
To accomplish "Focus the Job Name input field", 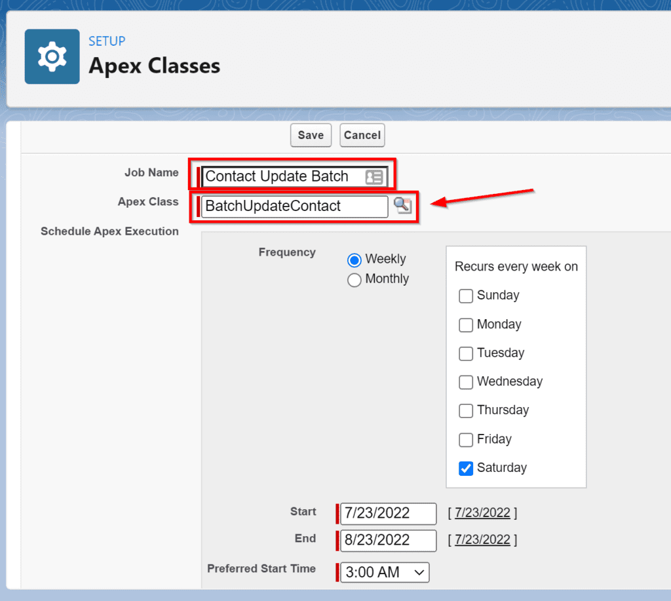I will (x=294, y=176).
